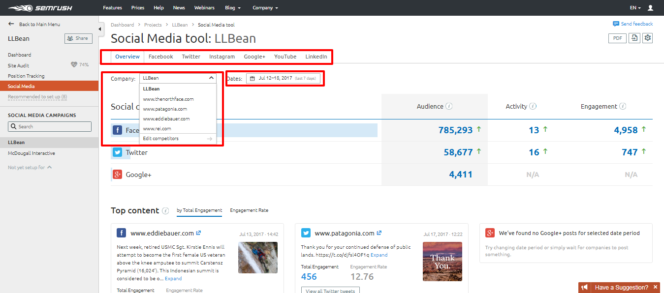Click the Twitter icon in social channels

point(117,152)
